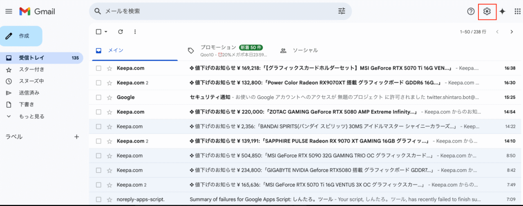Select the Google security notification email
This screenshot has width=523, height=206.
point(98,97)
